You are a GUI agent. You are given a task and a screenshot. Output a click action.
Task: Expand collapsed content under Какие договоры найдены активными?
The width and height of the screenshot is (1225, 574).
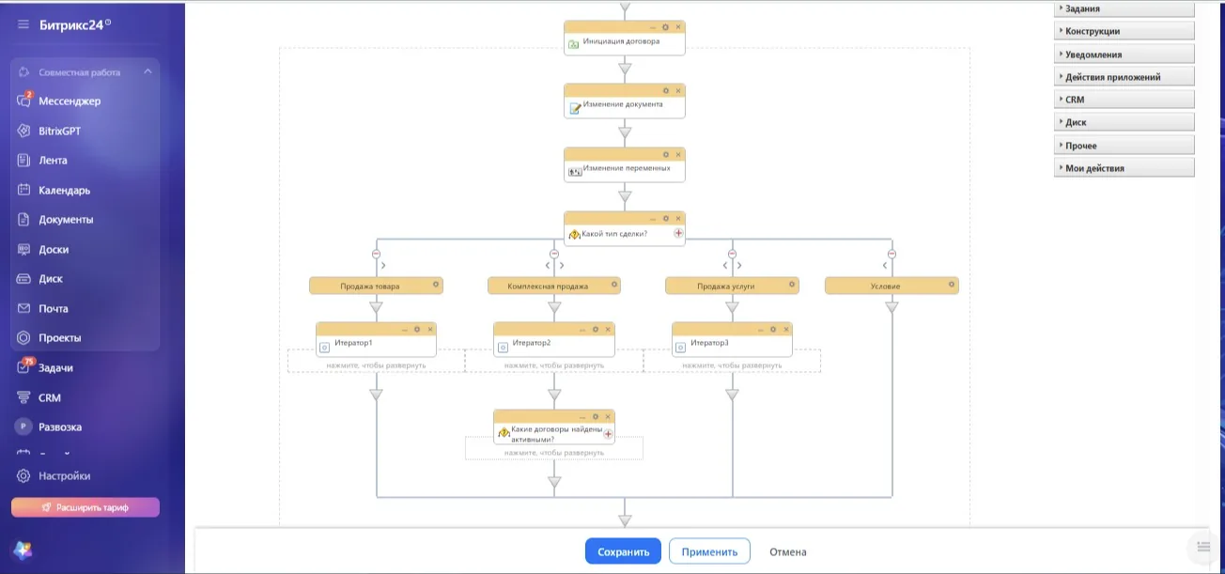pyautogui.click(x=554, y=453)
